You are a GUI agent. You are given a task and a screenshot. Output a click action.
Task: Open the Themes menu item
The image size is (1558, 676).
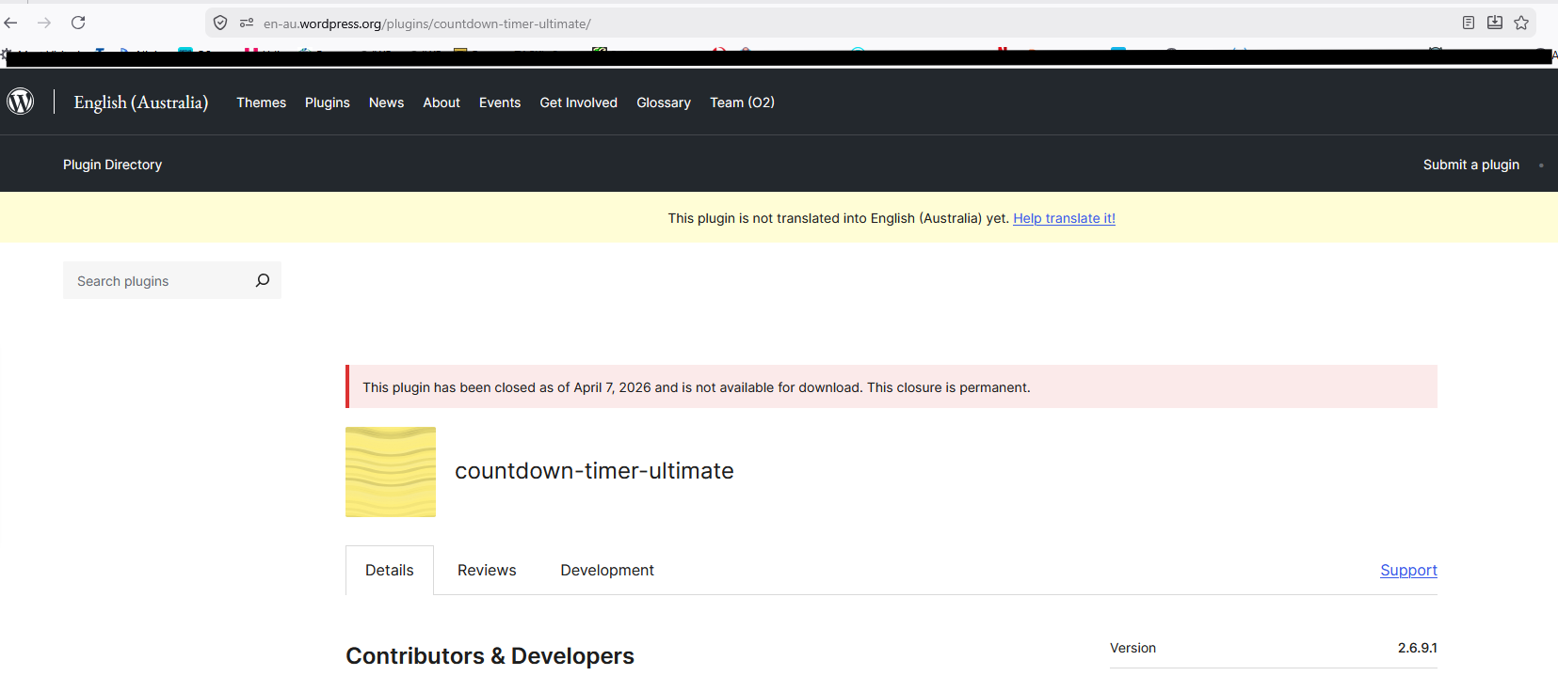[x=261, y=102]
